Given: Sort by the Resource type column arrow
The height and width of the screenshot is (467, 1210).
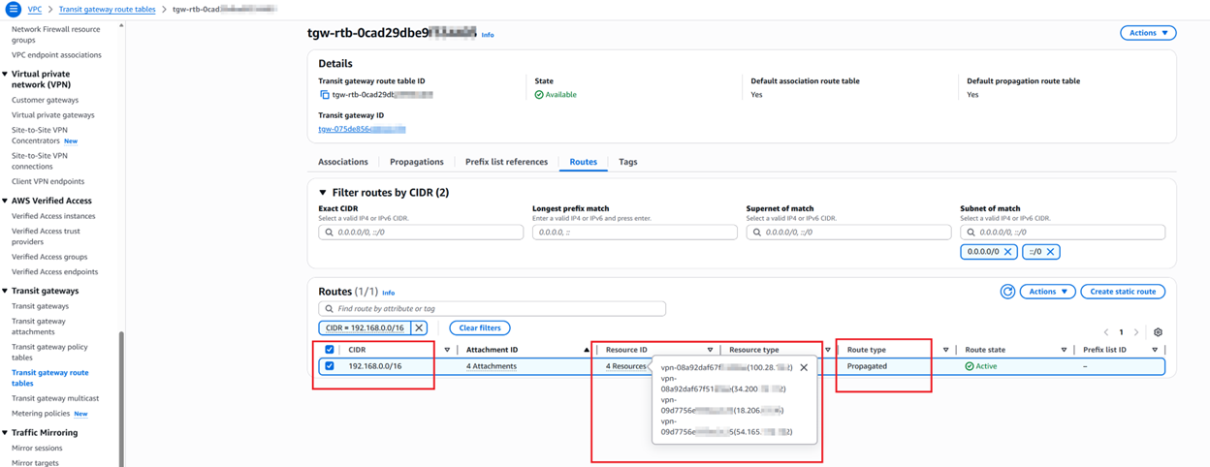Looking at the screenshot, I should [x=827, y=350].
